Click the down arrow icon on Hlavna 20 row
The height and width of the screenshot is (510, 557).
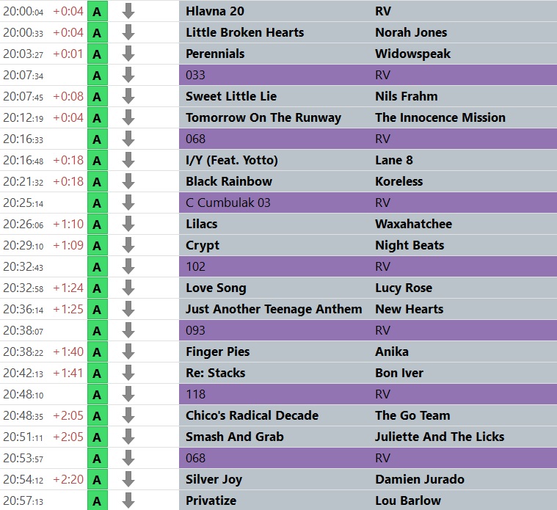coord(128,11)
